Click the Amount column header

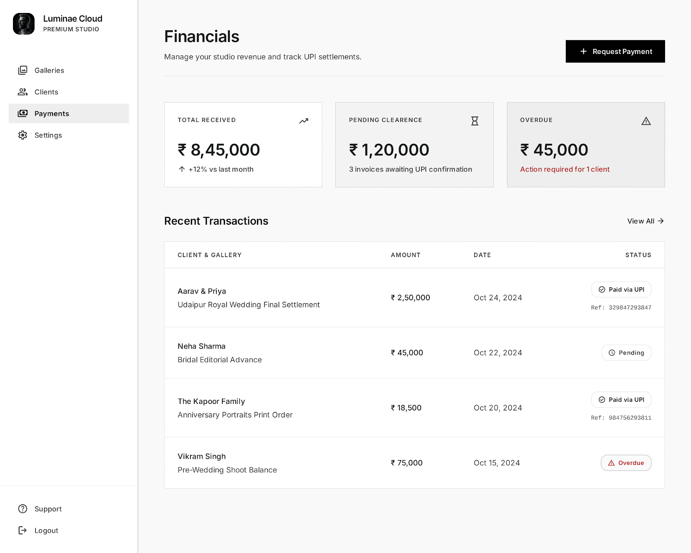(406, 255)
